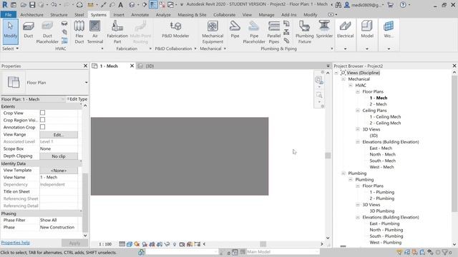Image resolution: width=458 pixels, height=257 pixels.
Task: Click the zoom region icon in navigation bar
Action: (x=318, y=95)
